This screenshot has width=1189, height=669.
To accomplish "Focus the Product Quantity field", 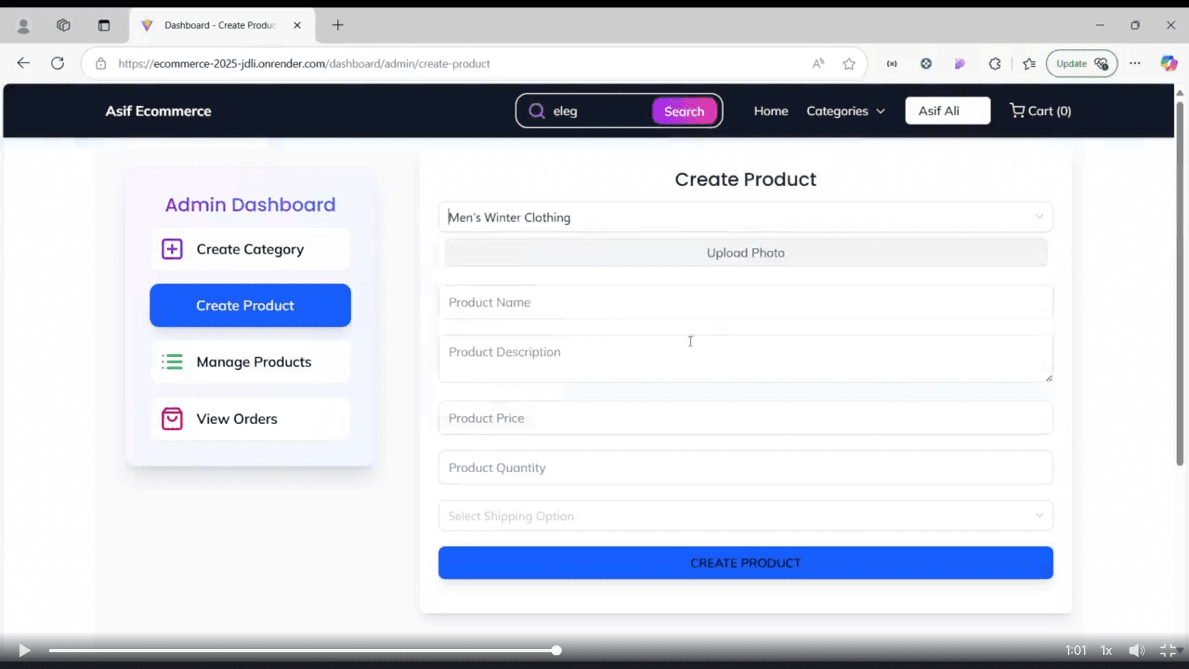I will (746, 468).
